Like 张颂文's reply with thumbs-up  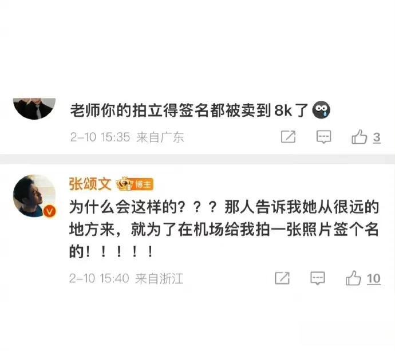(x=353, y=278)
